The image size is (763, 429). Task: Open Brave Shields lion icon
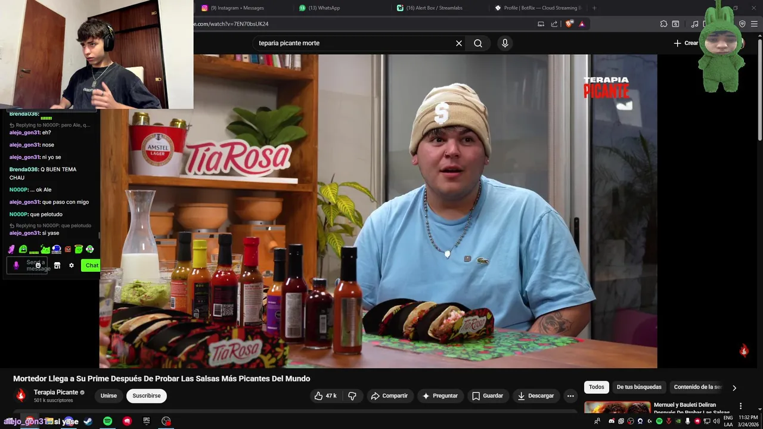[569, 24]
